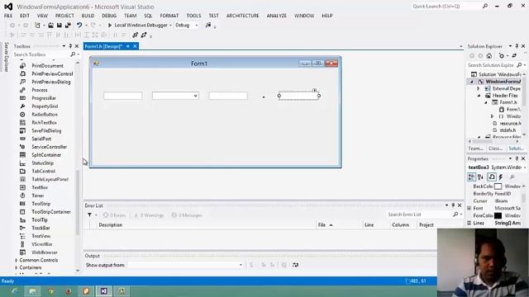This screenshot has width=529, height=297.
Task: Toggle the 0 Errors filter in Error List
Action: point(115,215)
